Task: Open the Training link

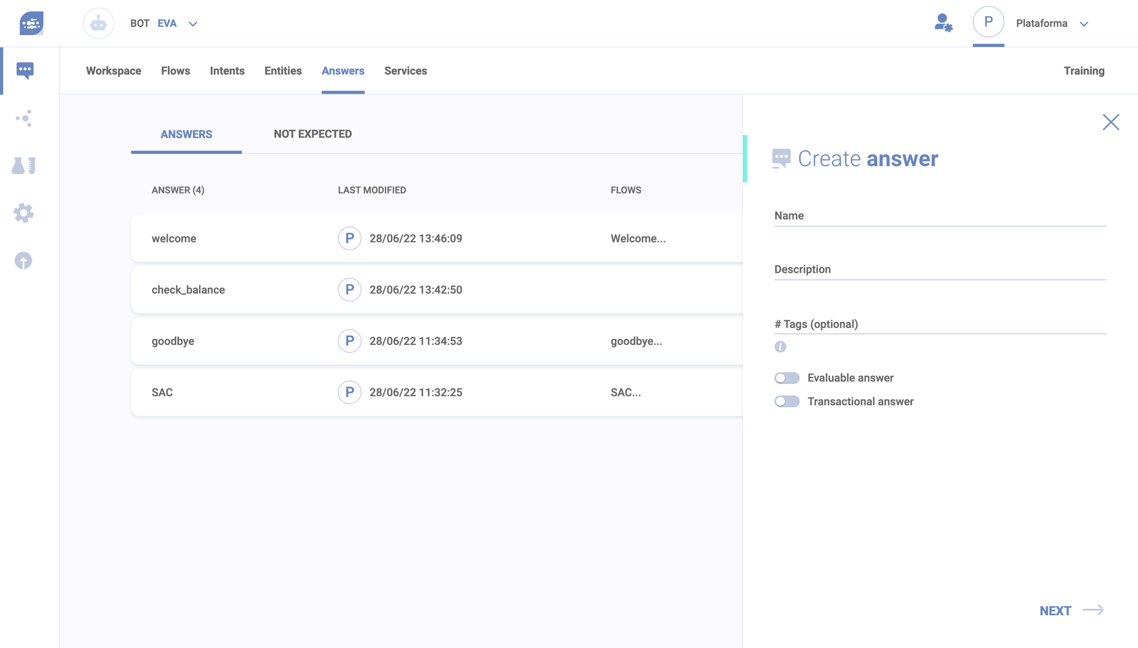Action: (x=1084, y=71)
